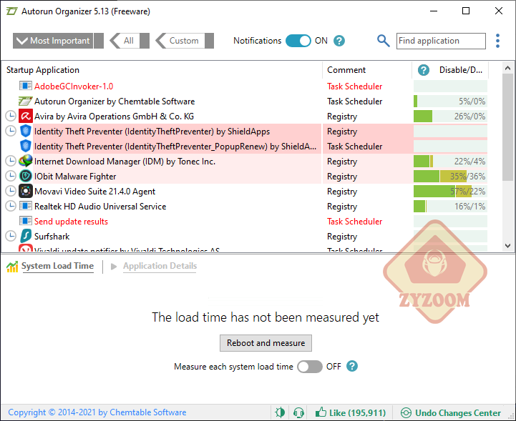Click the Send update results icon
This screenshot has height=421, width=516.
coord(25,221)
